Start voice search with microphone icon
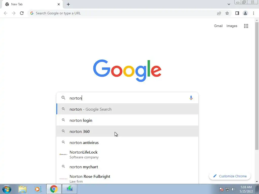The image size is (259, 194). (x=191, y=98)
